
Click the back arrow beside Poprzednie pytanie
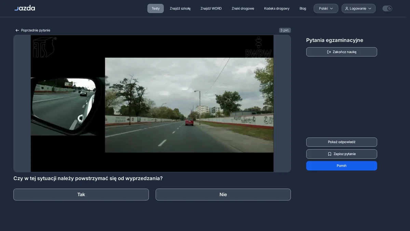coord(17,30)
